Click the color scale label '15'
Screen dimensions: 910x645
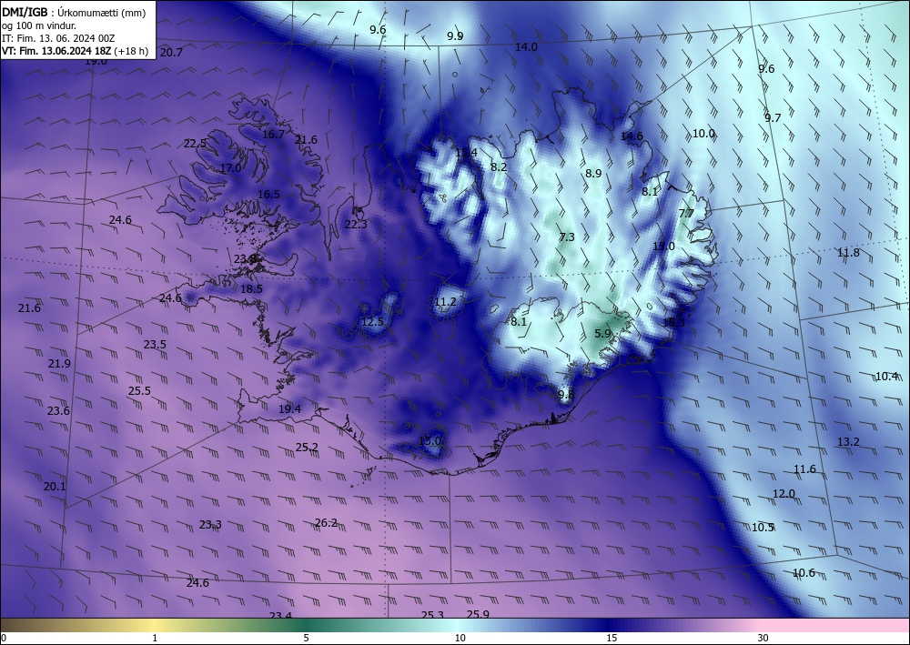612,638
